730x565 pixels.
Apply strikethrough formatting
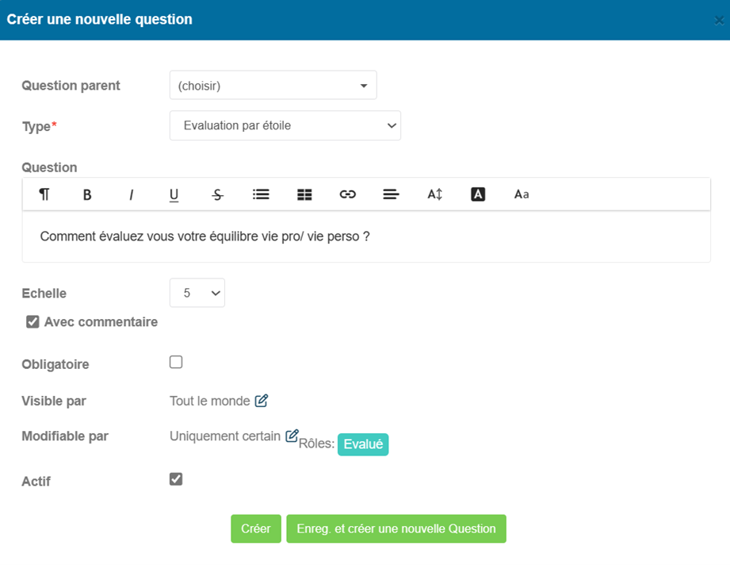tap(217, 194)
